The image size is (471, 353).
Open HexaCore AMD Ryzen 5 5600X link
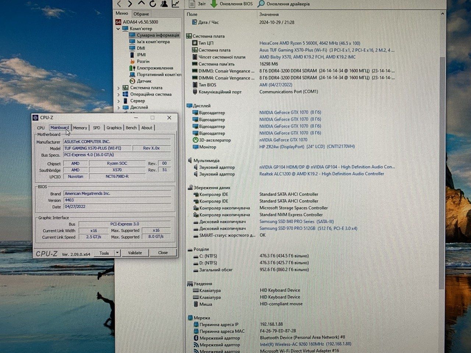pos(310,43)
